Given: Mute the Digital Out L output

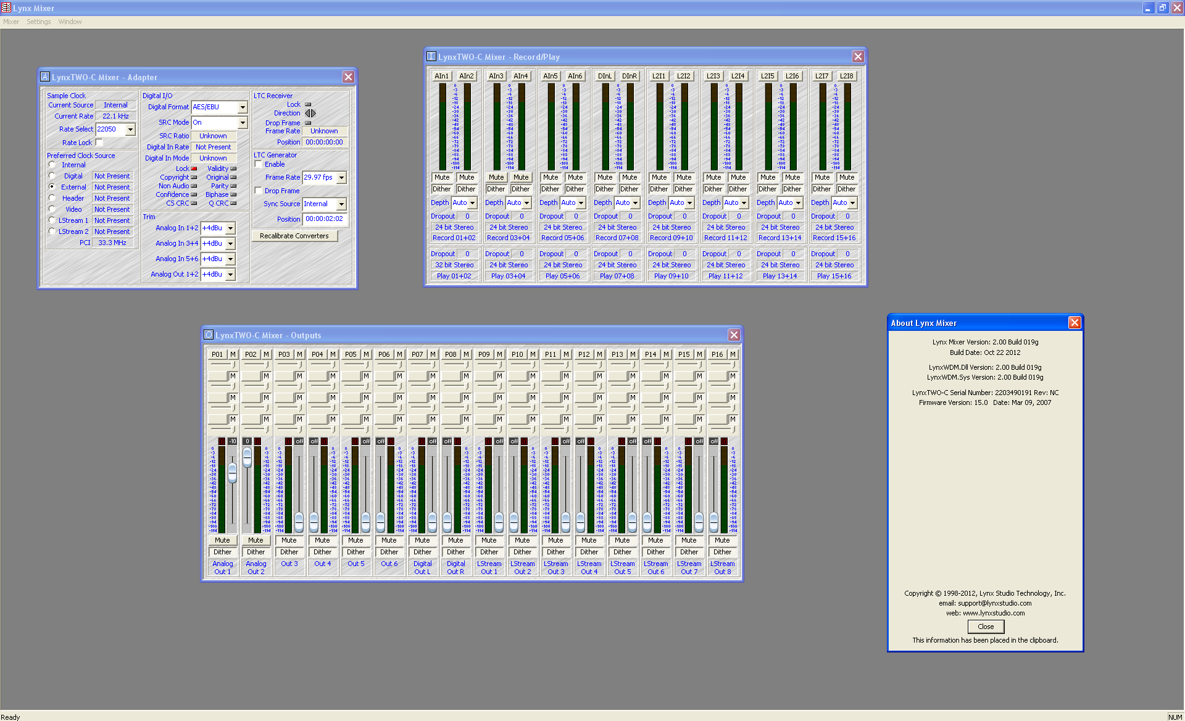Looking at the screenshot, I should pos(423,540).
